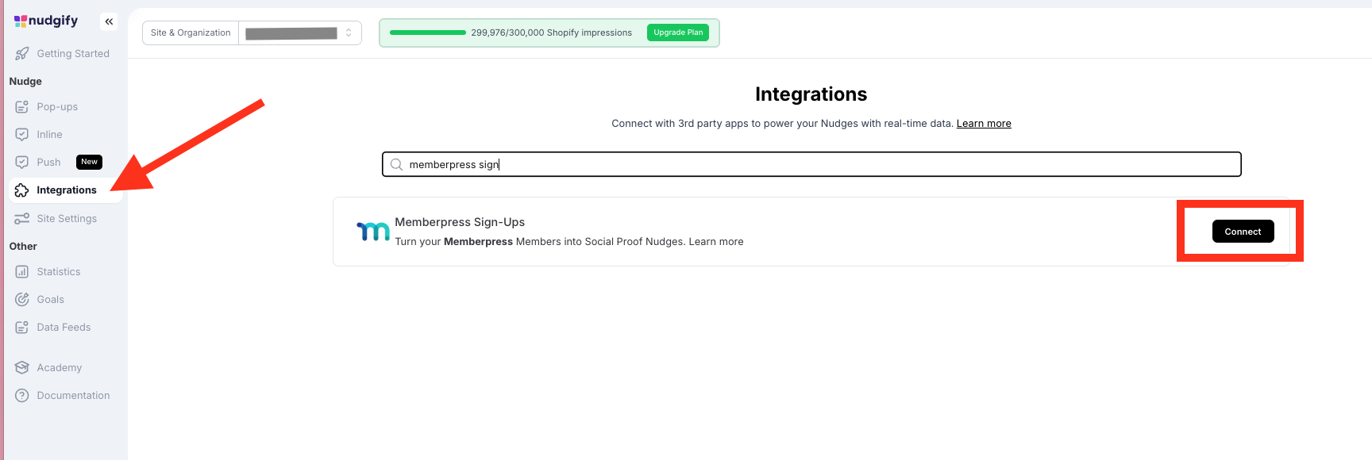Screen dimensions: 1372x460
Task: Open Goals target icon
Action: (x=22, y=300)
